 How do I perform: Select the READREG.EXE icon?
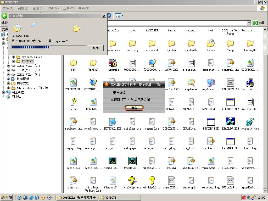click(230, 121)
